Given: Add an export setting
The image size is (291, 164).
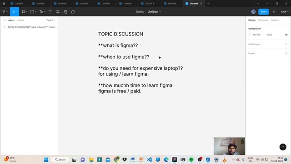Looking at the screenshot, I should pyautogui.click(x=286, y=53).
